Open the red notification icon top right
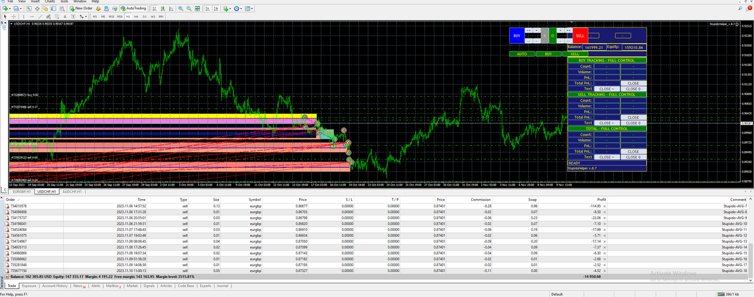Viewport: 754px width, 297px height. click(750, 8)
